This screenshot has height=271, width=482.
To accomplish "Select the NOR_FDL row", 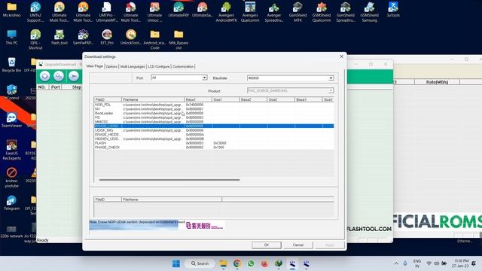I will tap(214, 105).
